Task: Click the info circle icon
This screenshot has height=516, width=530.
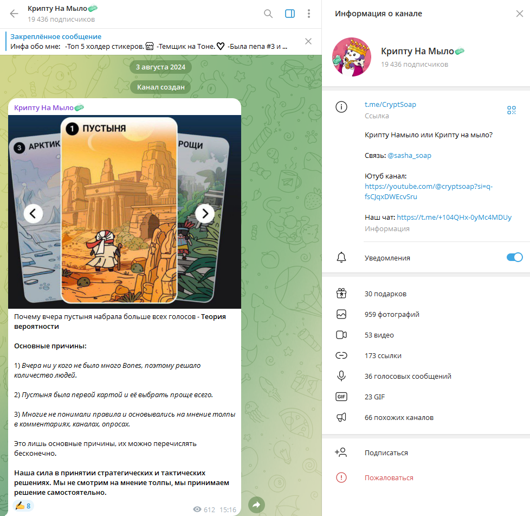Action: tap(341, 107)
